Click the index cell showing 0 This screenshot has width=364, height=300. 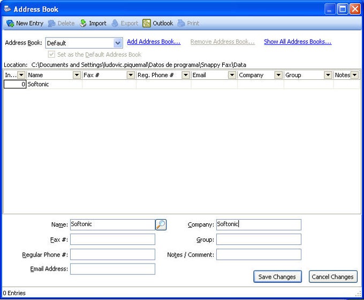pos(15,84)
